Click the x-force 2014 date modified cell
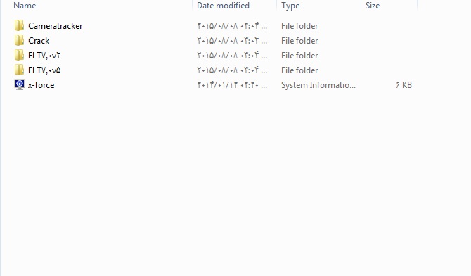471x276 pixels. (232, 85)
